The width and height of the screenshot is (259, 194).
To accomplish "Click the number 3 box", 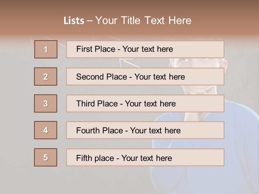I will pos(46,103).
